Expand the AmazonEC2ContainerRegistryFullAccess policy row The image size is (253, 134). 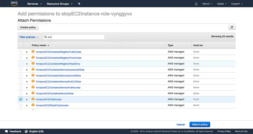point(27,52)
